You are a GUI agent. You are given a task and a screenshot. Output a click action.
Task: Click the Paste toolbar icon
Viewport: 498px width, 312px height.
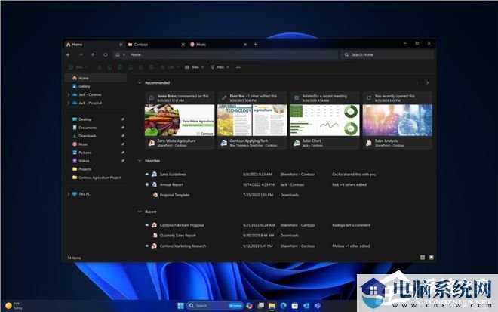pos(120,67)
